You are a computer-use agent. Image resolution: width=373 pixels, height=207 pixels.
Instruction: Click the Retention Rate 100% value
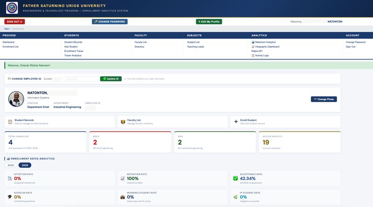(133, 179)
